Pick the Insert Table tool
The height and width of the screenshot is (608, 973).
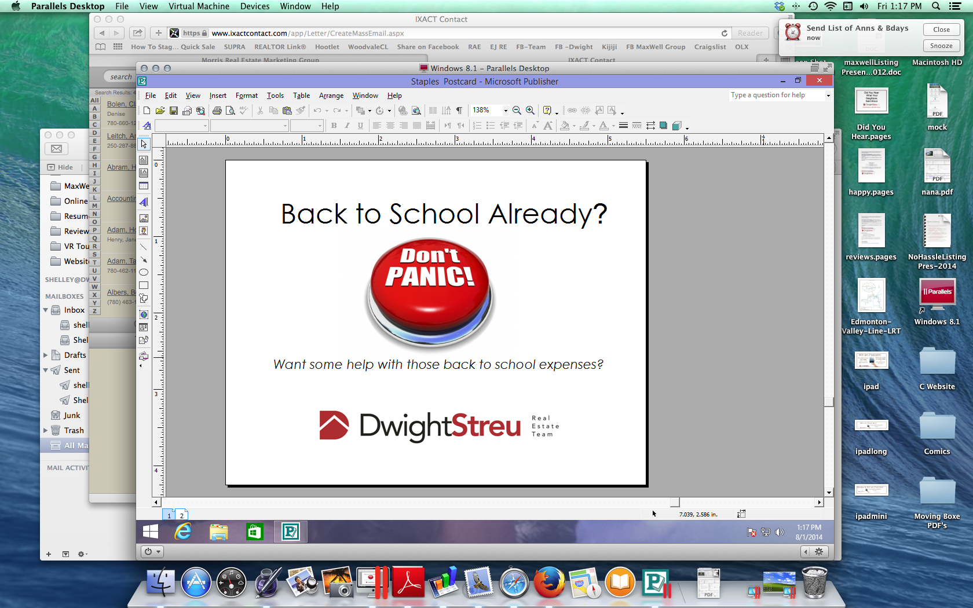pyautogui.click(x=144, y=186)
